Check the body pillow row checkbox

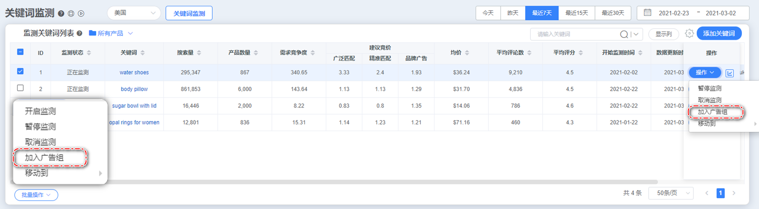[x=20, y=88]
